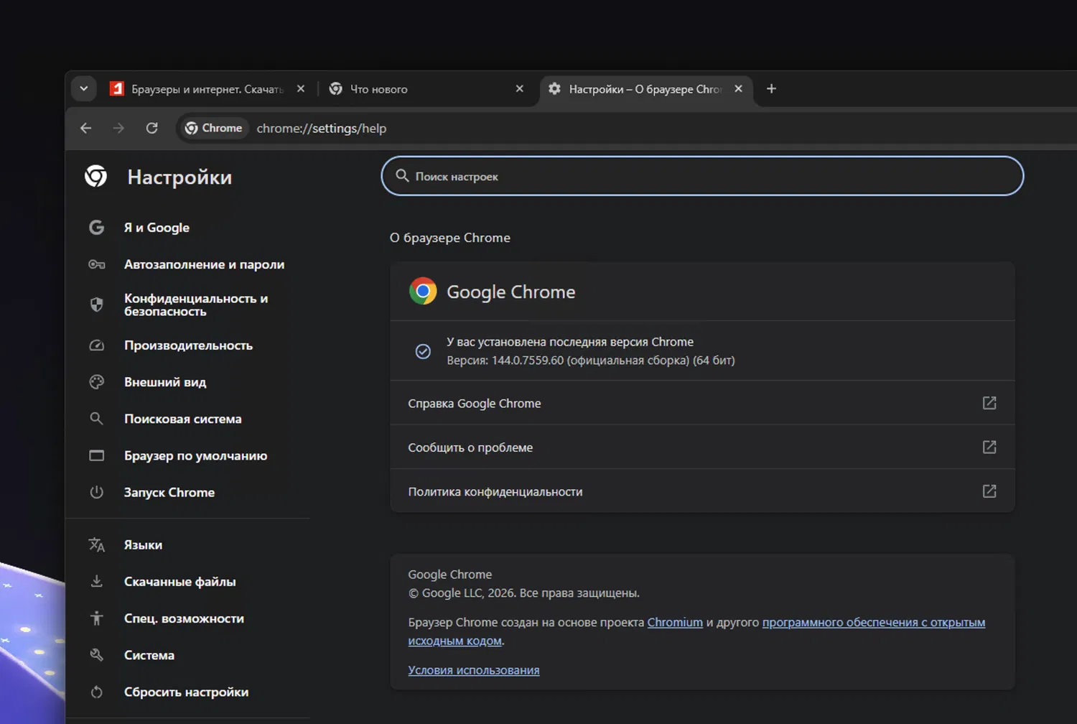Click the Chrome site info chip

[x=213, y=128]
